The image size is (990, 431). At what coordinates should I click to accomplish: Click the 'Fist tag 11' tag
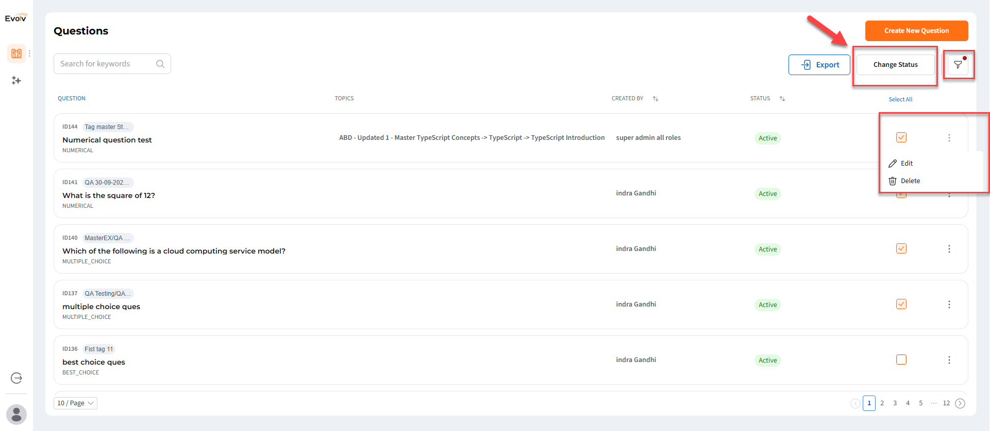(99, 349)
